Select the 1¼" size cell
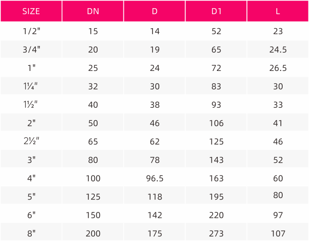The image size is (309, 241). tap(30, 86)
